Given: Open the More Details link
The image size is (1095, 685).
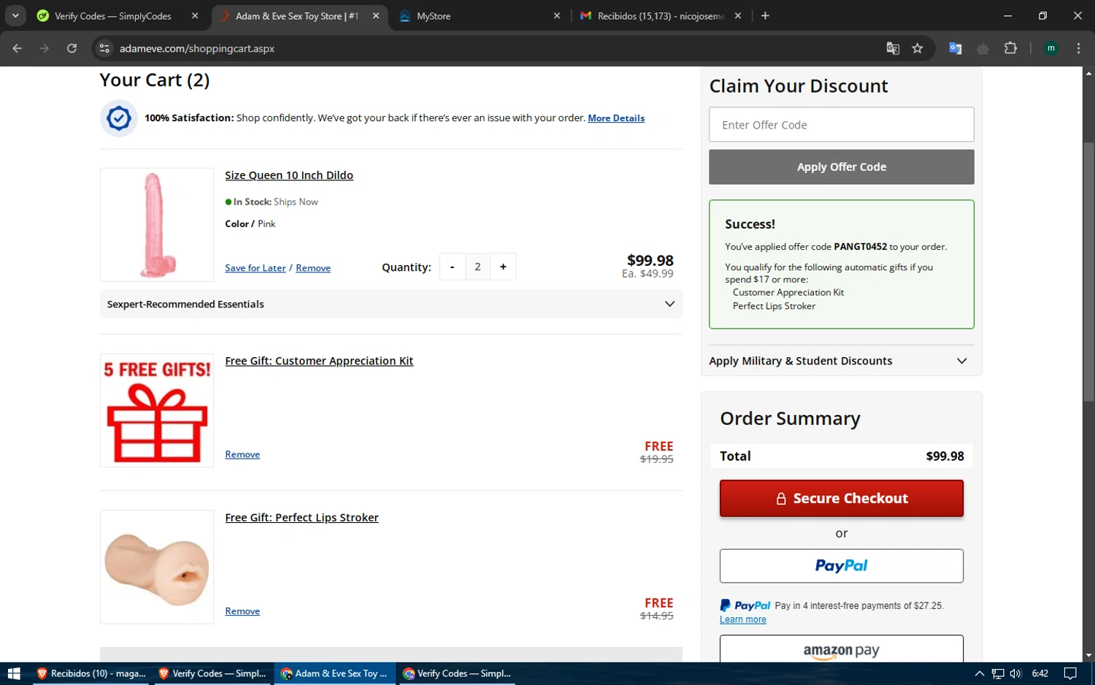Looking at the screenshot, I should tap(616, 118).
